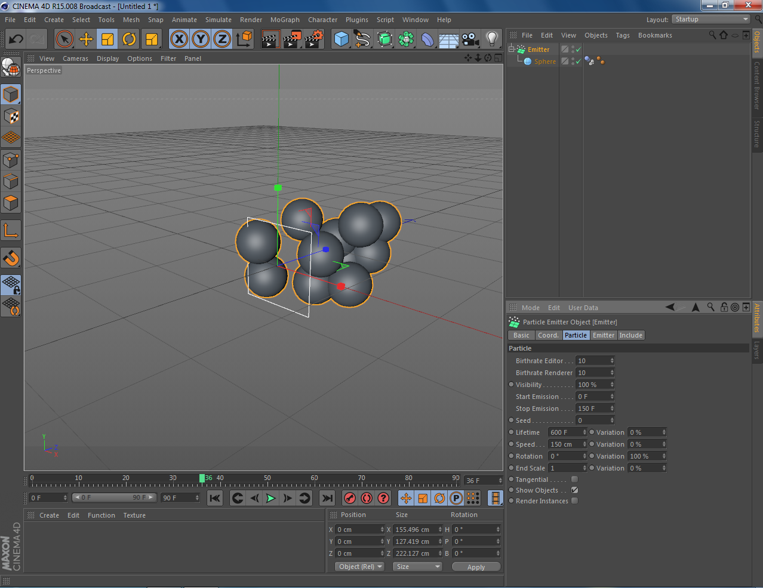This screenshot has height=588, width=763.
Task: Open the User Data menu
Action: click(583, 308)
